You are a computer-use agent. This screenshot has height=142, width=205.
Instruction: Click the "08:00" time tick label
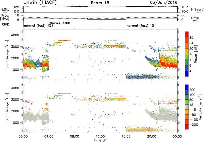pyautogui.click(x=75, y=137)
